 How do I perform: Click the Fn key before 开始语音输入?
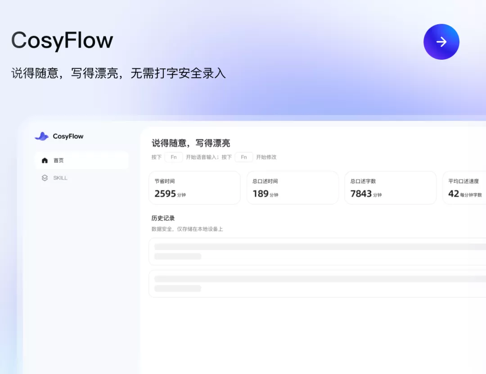tap(174, 157)
